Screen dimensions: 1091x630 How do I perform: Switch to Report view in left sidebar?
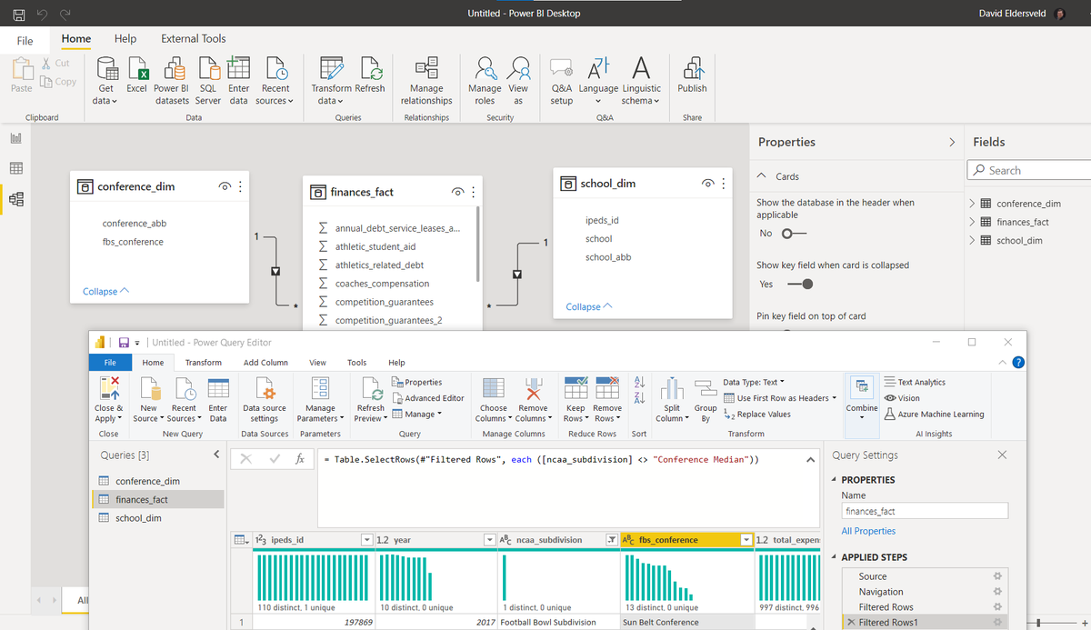pos(15,138)
